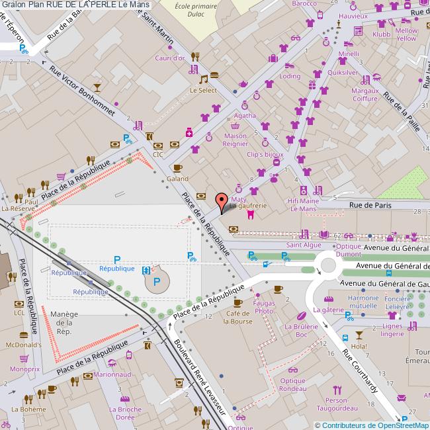Click the Monoprix shopping cart icon
430x430 pixels.
(x=24, y=358)
